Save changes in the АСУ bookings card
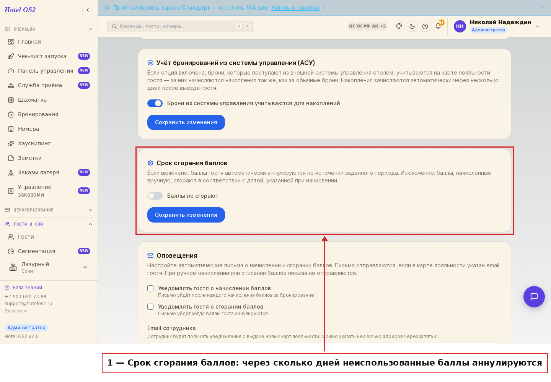Viewport: 551px width, 382px height. (x=186, y=122)
